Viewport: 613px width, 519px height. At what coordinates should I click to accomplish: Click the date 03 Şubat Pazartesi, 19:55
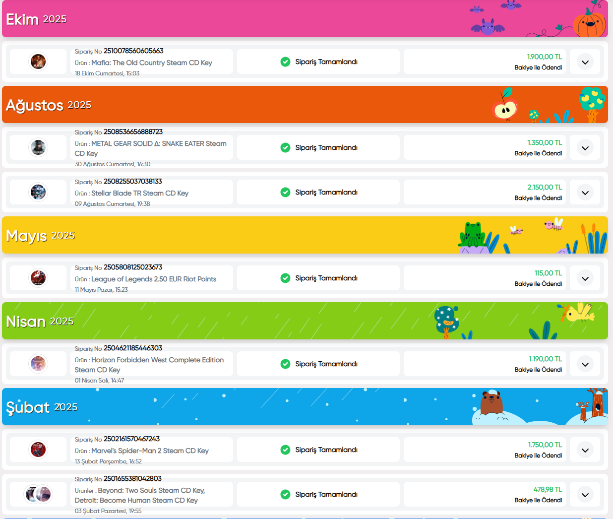[x=108, y=511]
